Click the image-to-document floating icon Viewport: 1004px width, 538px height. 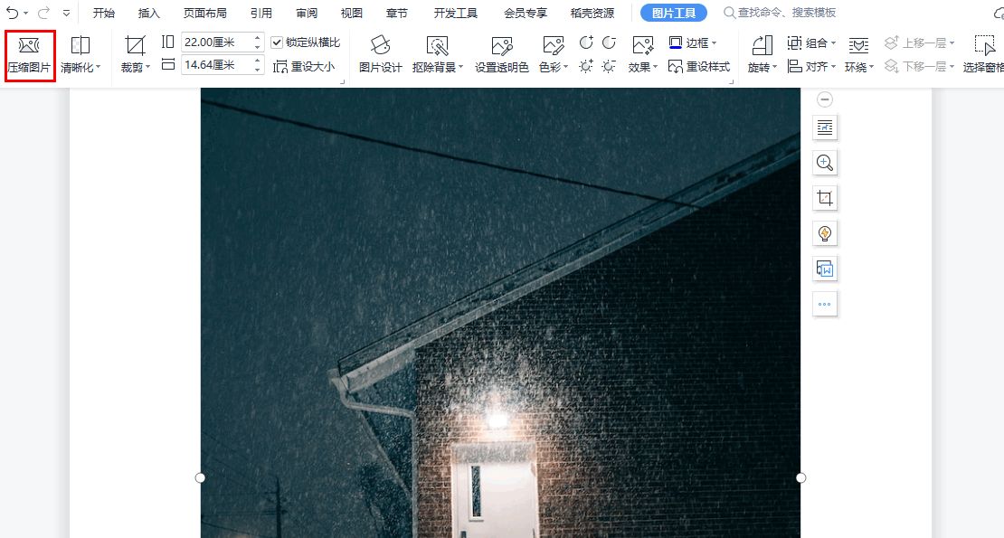click(825, 269)
